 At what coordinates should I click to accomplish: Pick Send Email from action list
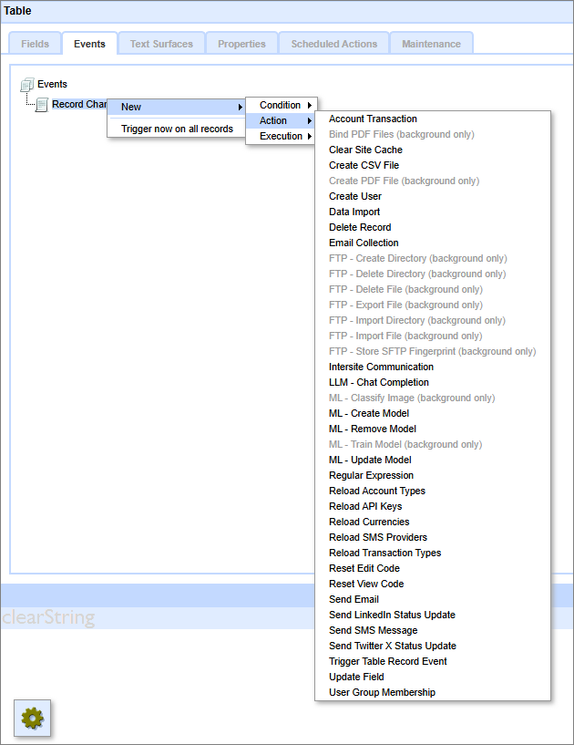[x=354, y=599]
